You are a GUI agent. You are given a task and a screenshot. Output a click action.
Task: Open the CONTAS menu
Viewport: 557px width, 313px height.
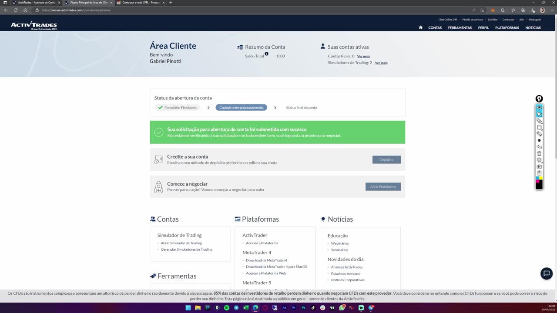tap(435, 28)
